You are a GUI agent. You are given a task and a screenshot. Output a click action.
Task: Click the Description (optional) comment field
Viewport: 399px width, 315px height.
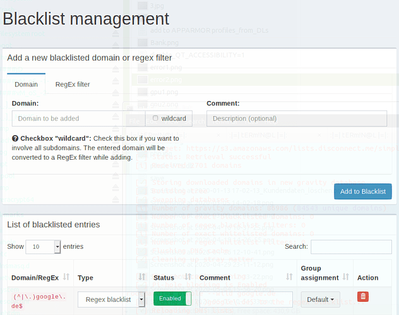coord(296,119)
